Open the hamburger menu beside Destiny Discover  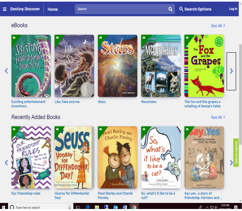[x=5, y=9]
